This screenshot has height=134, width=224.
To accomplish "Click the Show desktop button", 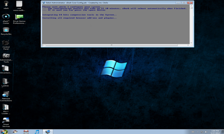I will tap(223, 132).
